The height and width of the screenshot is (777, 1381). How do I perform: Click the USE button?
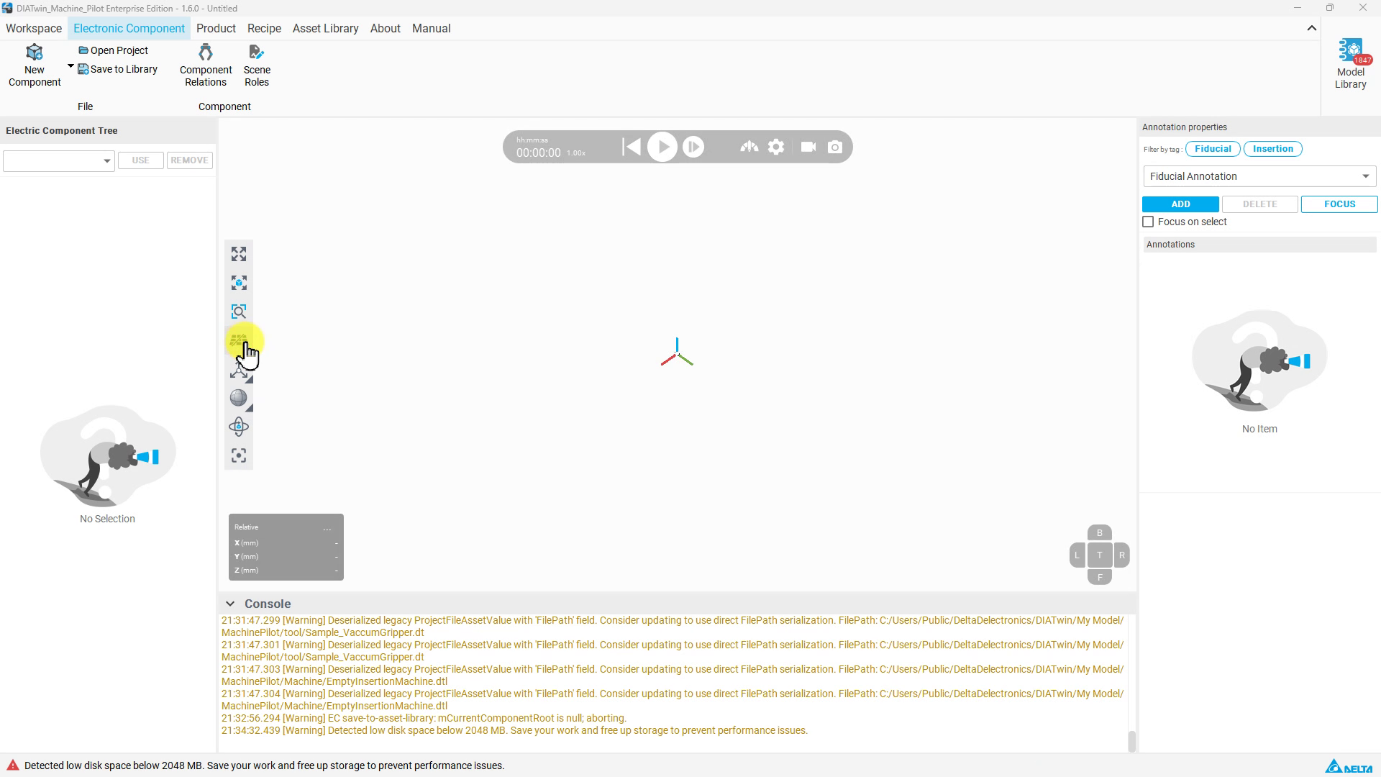(x=140, y=160)
